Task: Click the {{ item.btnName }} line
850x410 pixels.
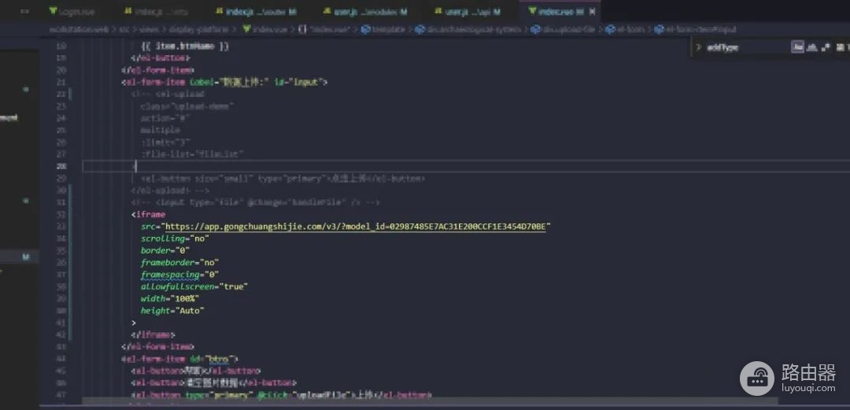Action: 184,46
